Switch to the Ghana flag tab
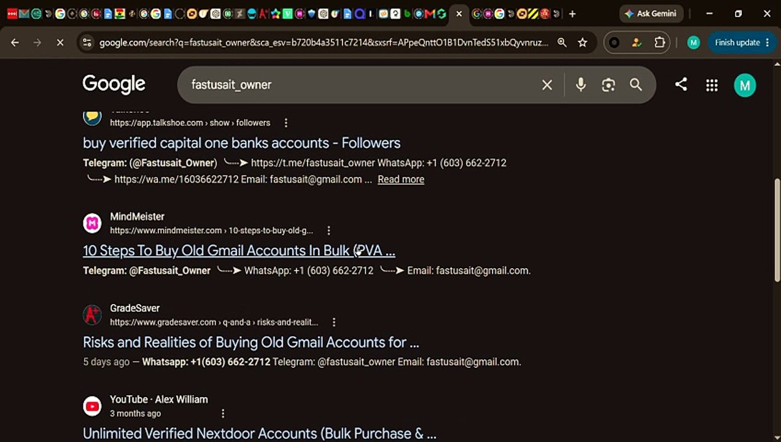The width and height of the screenshot is (781, 442). [120, 14]
